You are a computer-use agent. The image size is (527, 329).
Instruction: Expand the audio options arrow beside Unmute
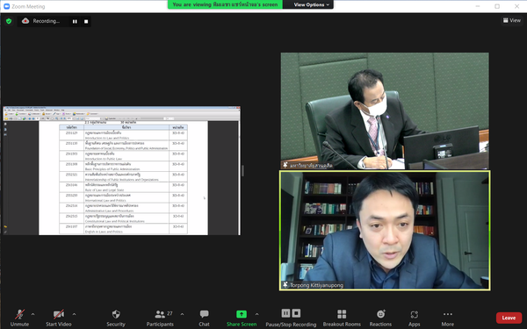click(x=33, y=314)
